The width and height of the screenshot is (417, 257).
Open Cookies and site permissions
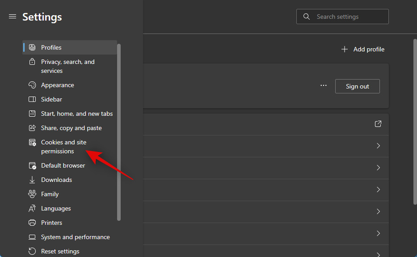pos(63,147)
